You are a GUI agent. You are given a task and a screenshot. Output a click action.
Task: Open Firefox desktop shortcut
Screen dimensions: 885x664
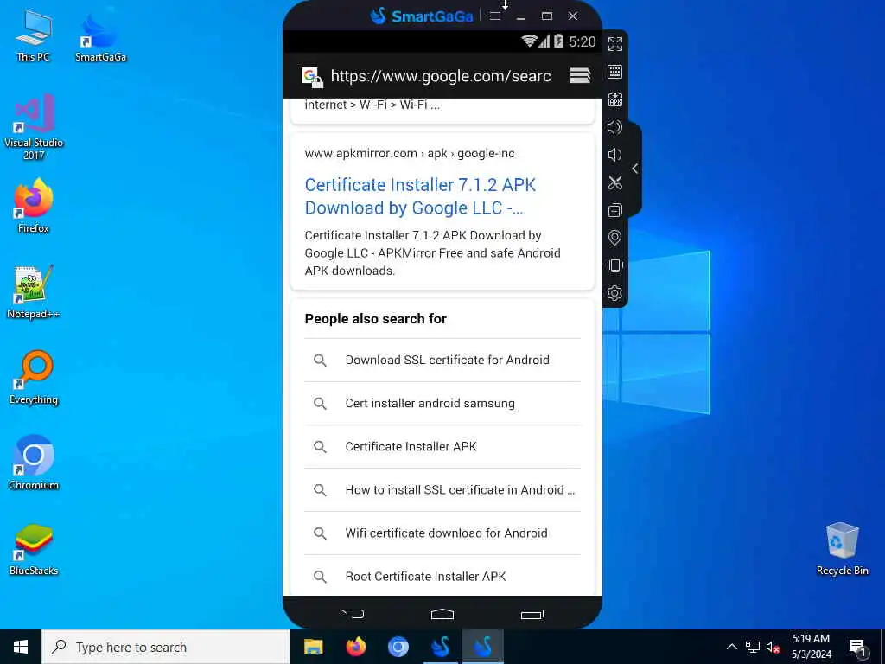[x=34, y=206]
